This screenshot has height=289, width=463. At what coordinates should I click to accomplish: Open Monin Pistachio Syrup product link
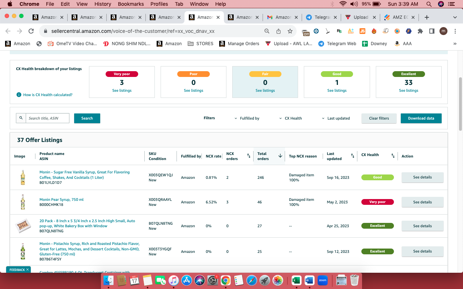point(89,249)
